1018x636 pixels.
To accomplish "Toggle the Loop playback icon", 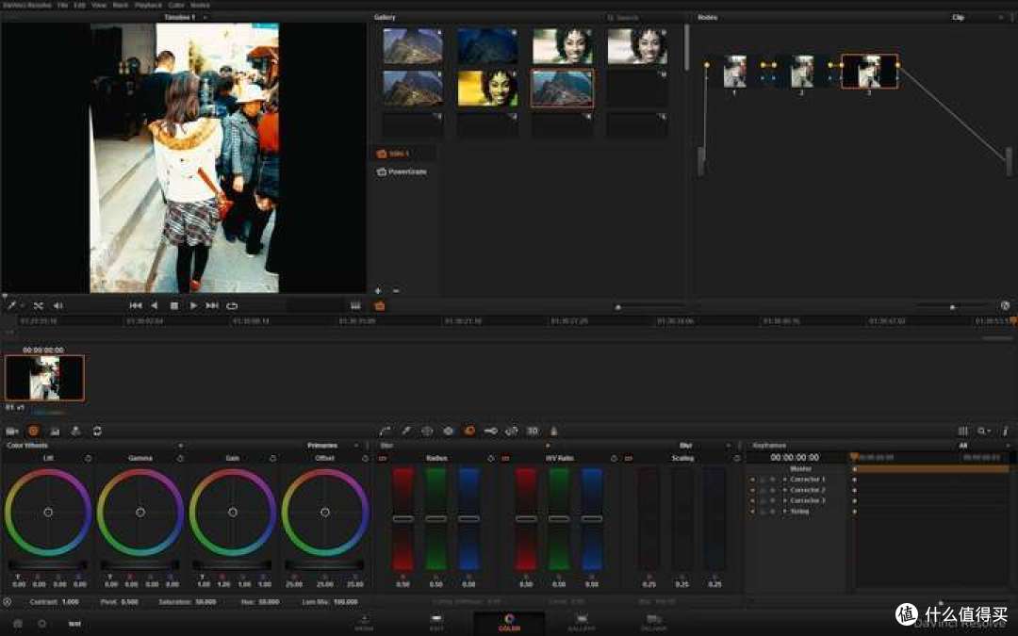I will [232, 305].
